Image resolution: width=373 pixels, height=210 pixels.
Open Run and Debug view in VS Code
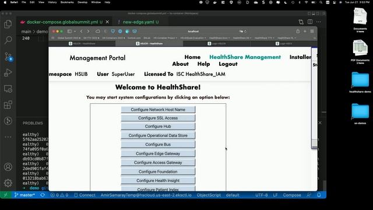pos(8,72)
